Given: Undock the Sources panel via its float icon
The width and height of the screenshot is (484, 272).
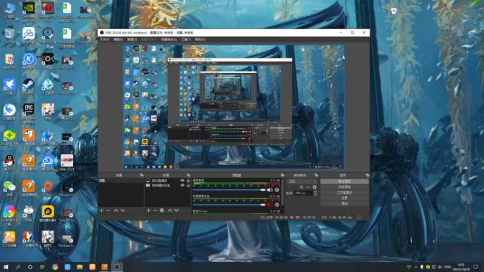Looking at the screenshot, I should [188, 175].
